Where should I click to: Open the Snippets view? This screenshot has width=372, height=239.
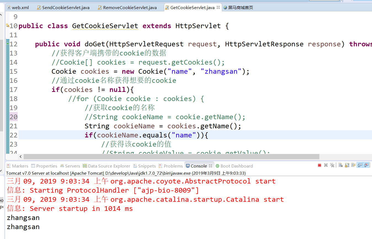(x=147, y=166)
